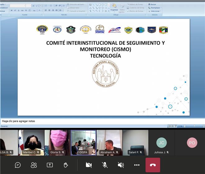Open line spacing dropdown
The width and height of the screenshot is (205, 174).
pos(64,6)
